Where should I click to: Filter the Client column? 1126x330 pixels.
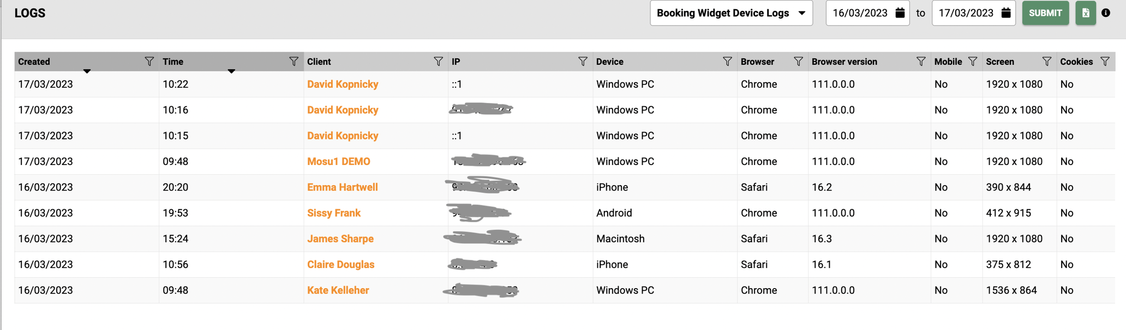438,62
